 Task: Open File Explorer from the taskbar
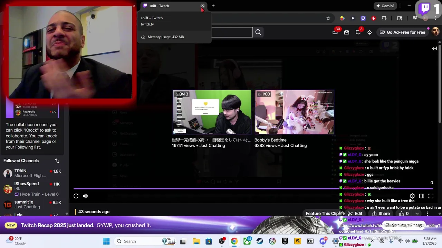196,241
